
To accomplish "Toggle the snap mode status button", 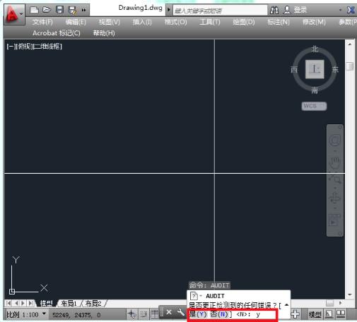I will tap(144, 314).
